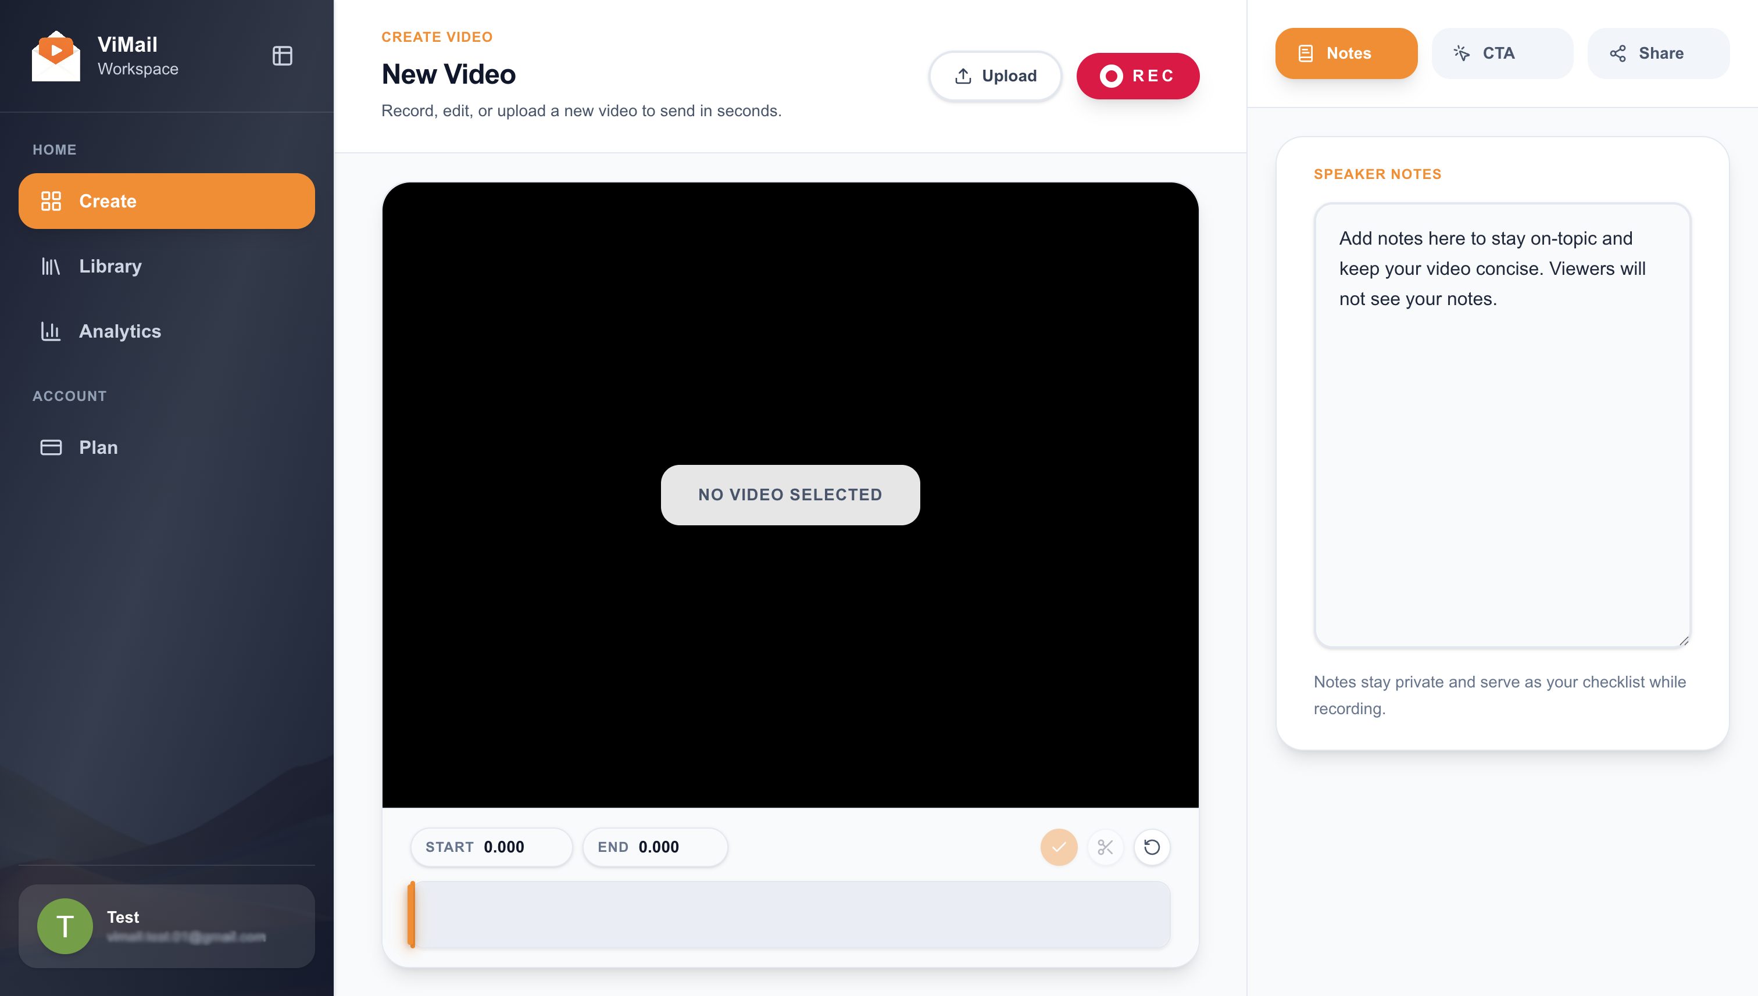Image resolution: width=1758 pixels, height=996 pixels.
Task: Switch to the Share tab
Action: (x=1658, y=53)
